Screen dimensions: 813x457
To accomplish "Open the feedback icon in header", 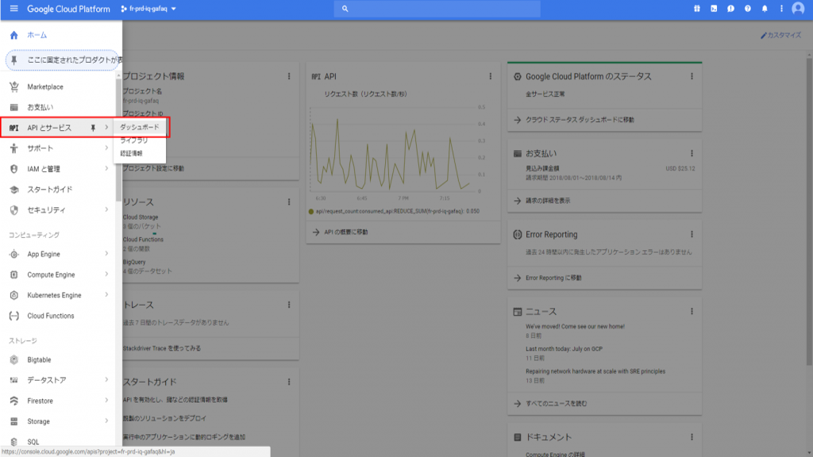I will (730, 9).
